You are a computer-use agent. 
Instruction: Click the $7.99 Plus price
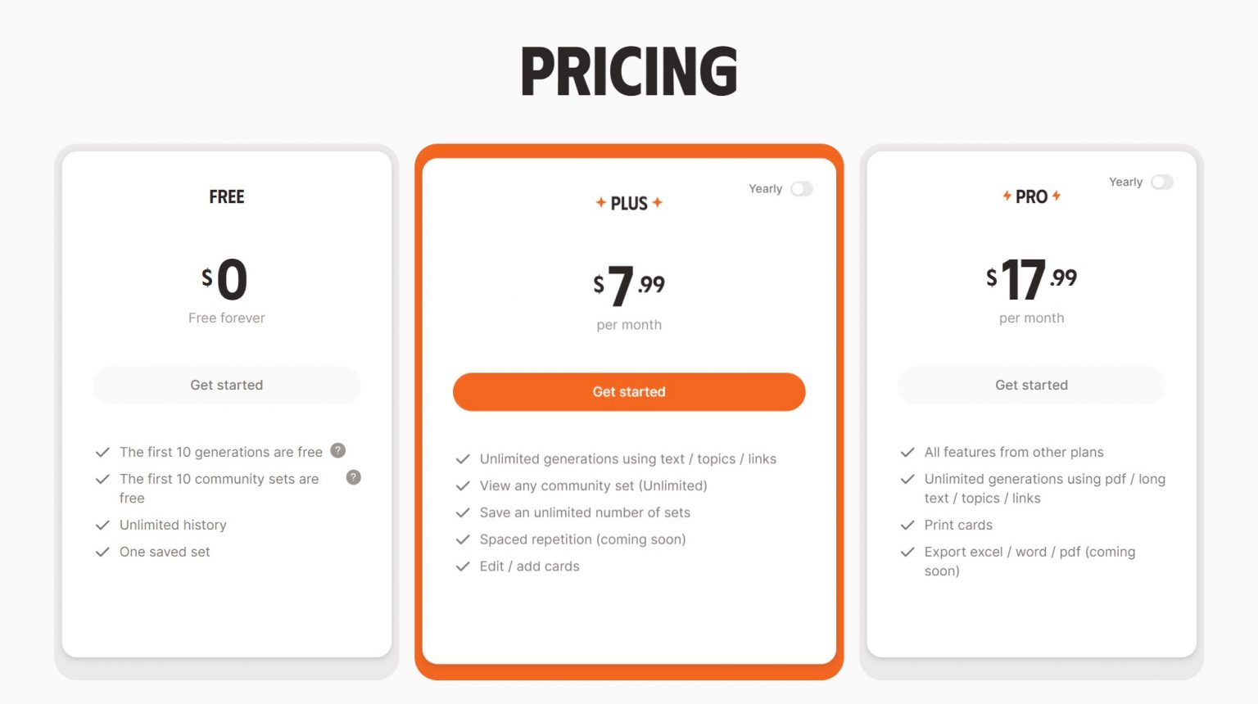pyautogui.click(x=629, y=286)
